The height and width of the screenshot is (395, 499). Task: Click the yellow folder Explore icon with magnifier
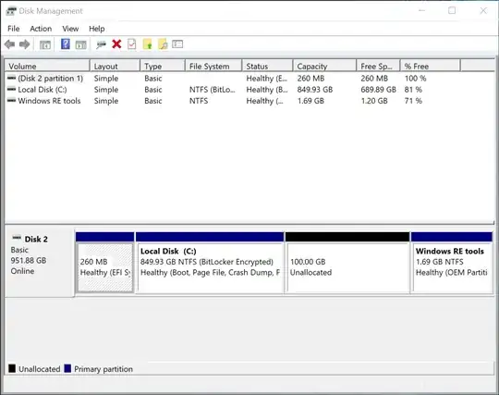click(x=163, y=44)
